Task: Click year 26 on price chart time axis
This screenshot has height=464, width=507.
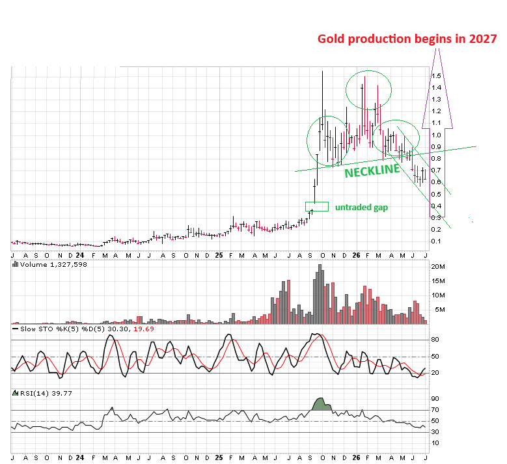Action: pyautogui.click(x=356, y=256)
